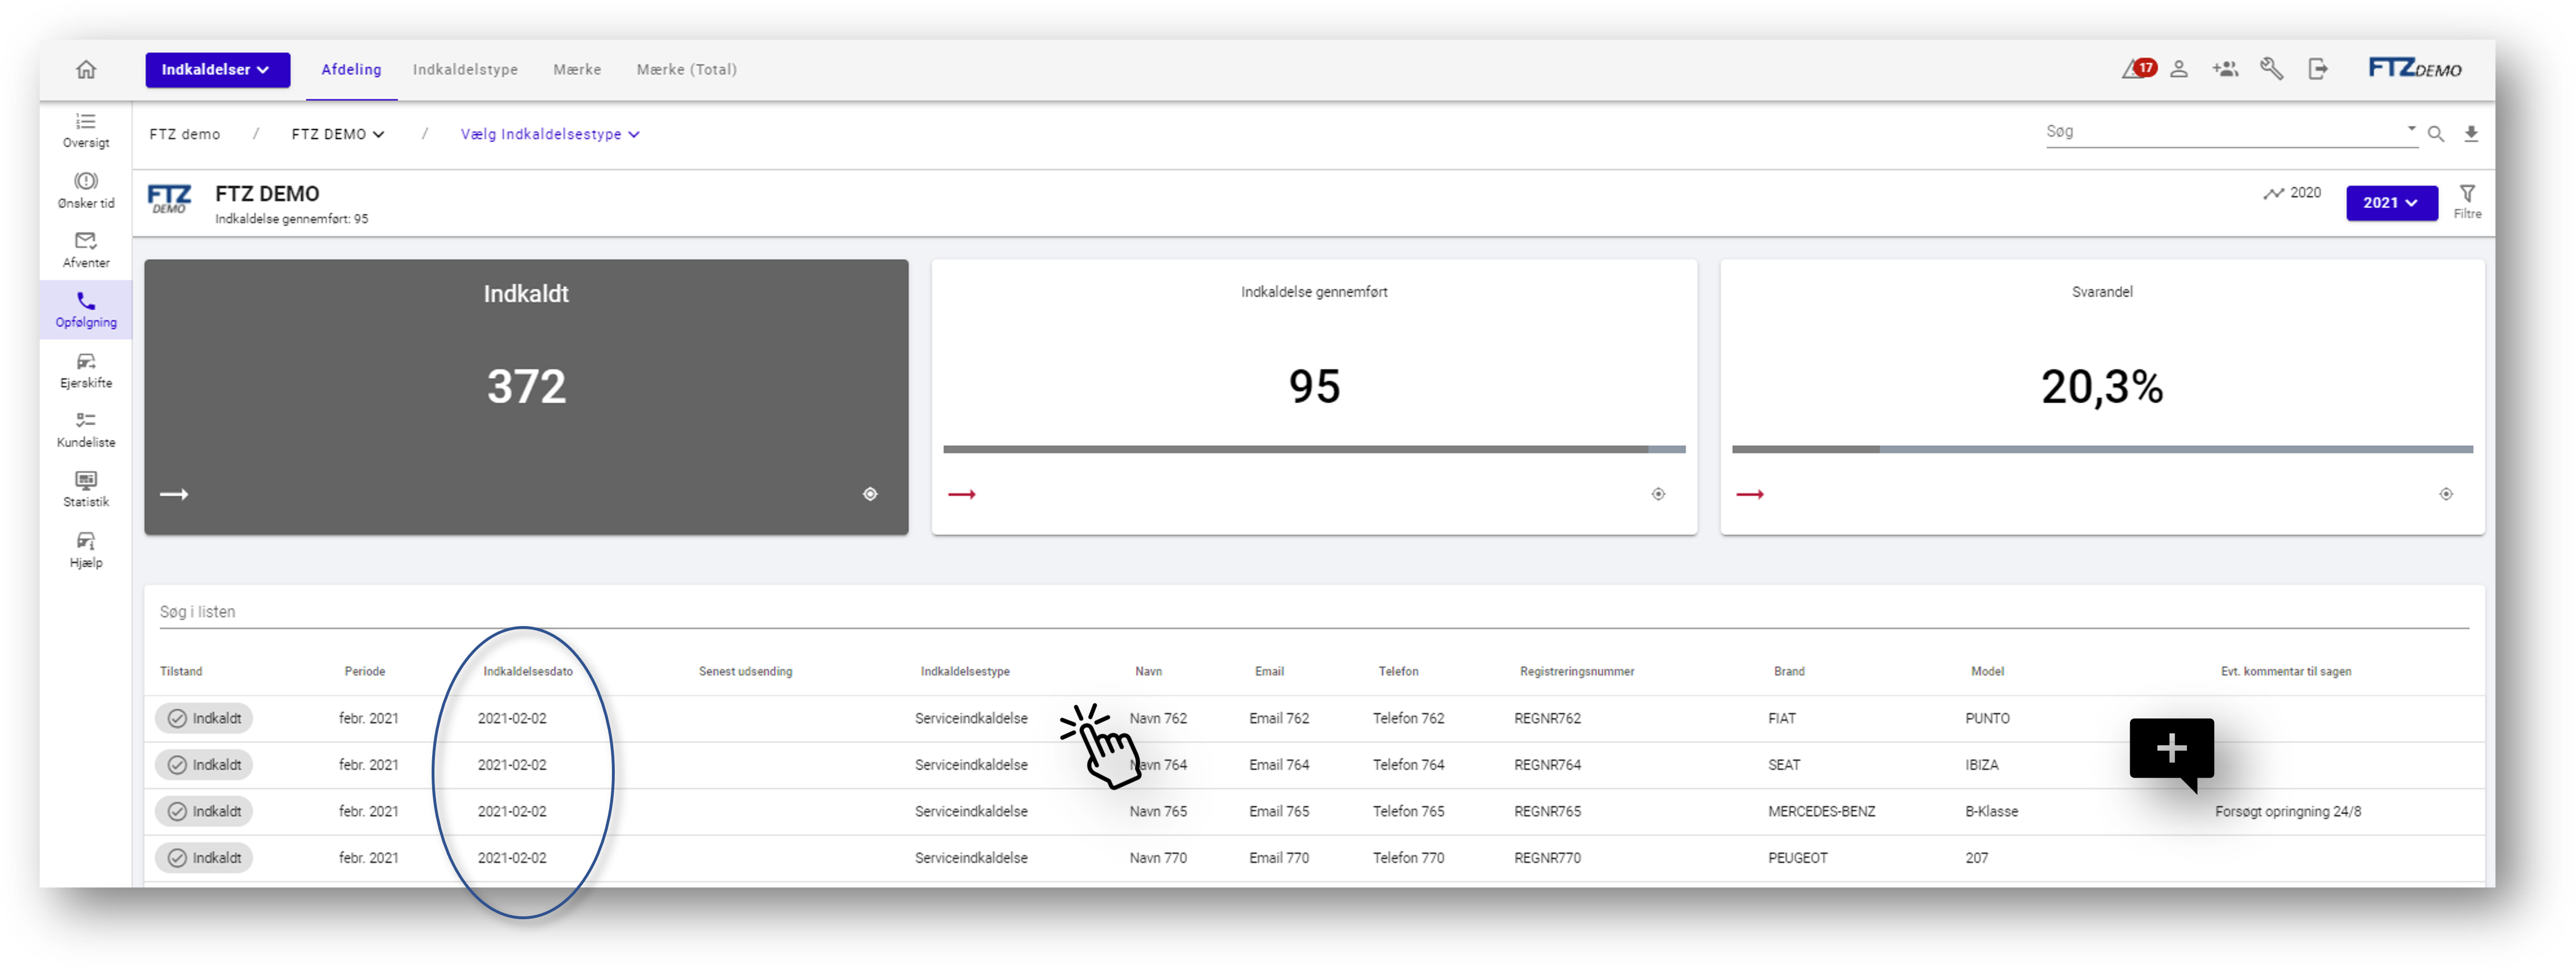
Task: Click red arrow on Svarandel card
Action: click(1750, 494)
